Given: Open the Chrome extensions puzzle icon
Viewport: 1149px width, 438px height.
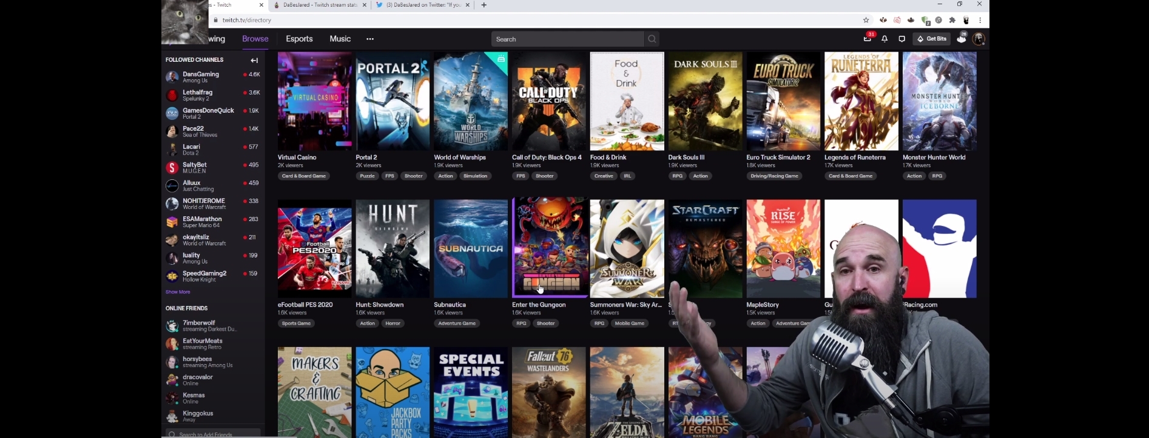Looking at the screenshot, I should pyautogui.click(x=952, y=20).
